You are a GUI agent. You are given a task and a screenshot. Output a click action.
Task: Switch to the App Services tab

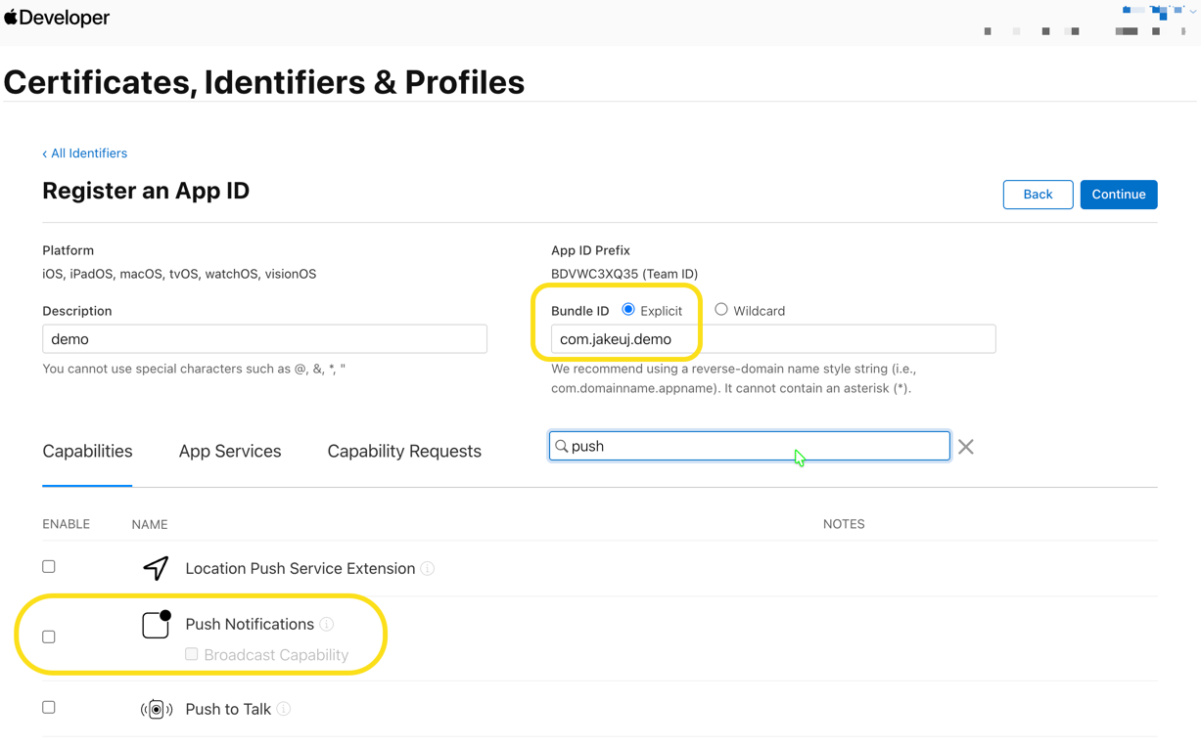pos(230,452)
